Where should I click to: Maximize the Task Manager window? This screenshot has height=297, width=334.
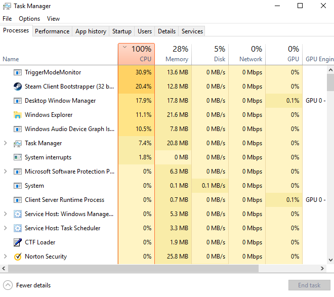(x=300, y=6)
